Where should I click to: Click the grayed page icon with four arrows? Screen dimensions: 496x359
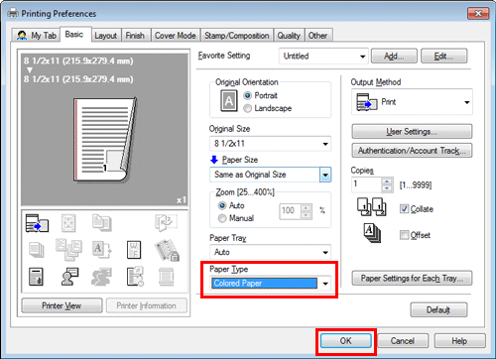pyautogui.click(x=68, y=223)
